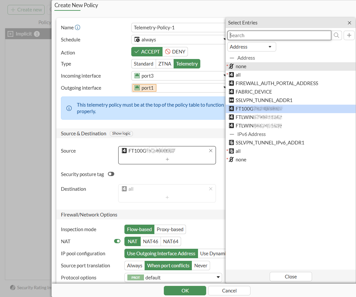
Task: Select the Standard policy type
Action: click(143, 64)
